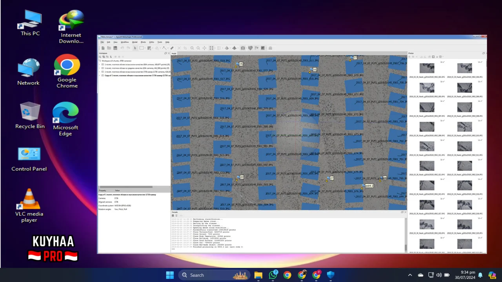Viewport: 502px width, 282px height.
Task: Click the Console pane vertical scrollbar
Action: [406, 248]
